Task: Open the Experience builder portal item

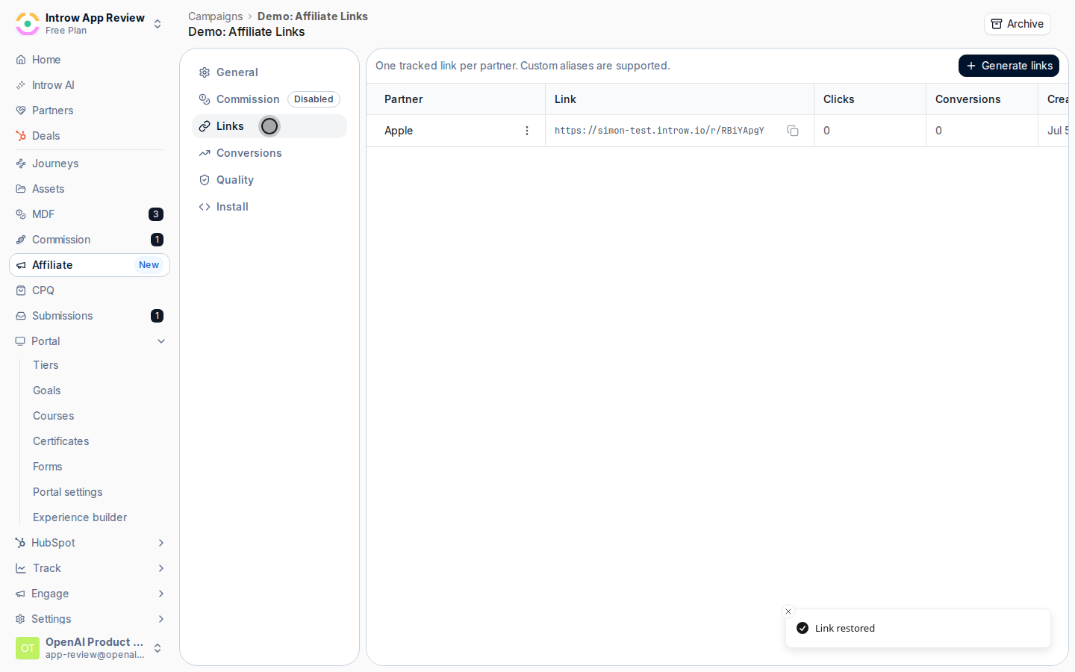Action: tap(80, 517)
